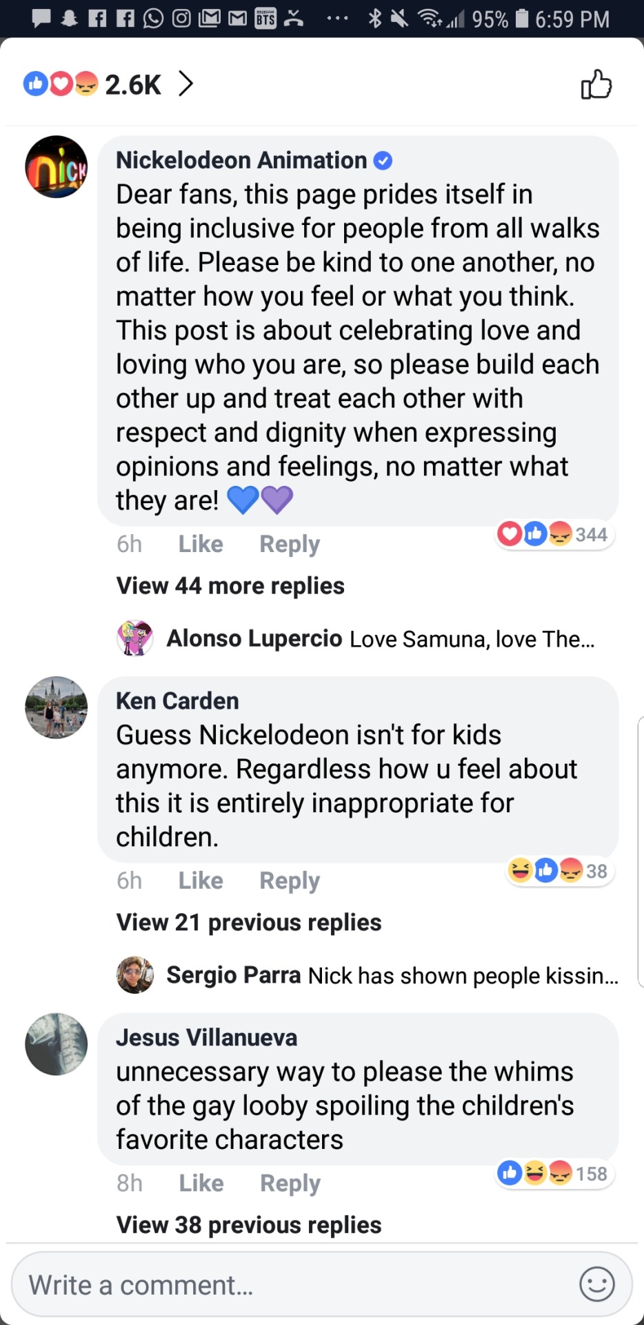Screen dimensions: 644x1325
Task: Expand View 44 more replies
Action: [x=230, y=586]
